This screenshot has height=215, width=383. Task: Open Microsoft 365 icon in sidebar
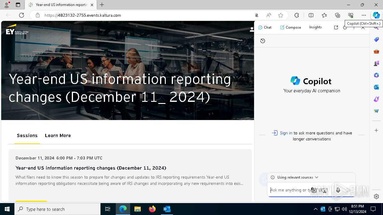[x=376, y=75]
